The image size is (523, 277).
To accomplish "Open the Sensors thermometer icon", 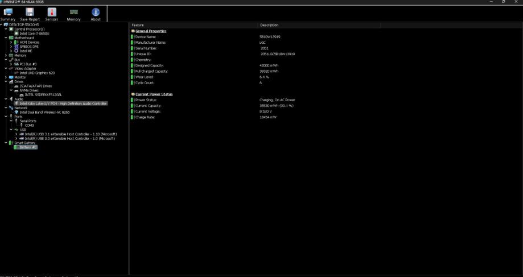I will click(x=52, y=14).
